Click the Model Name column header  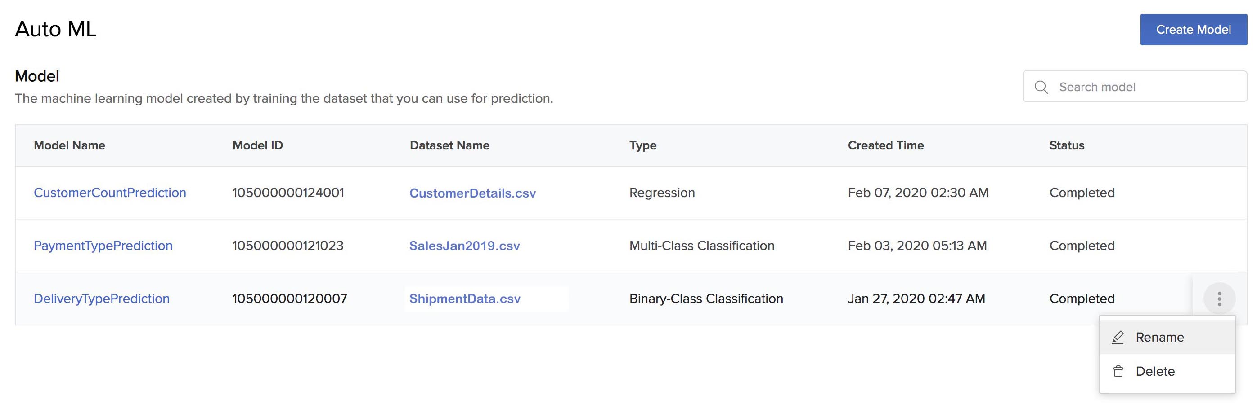(x=69, y=145)
